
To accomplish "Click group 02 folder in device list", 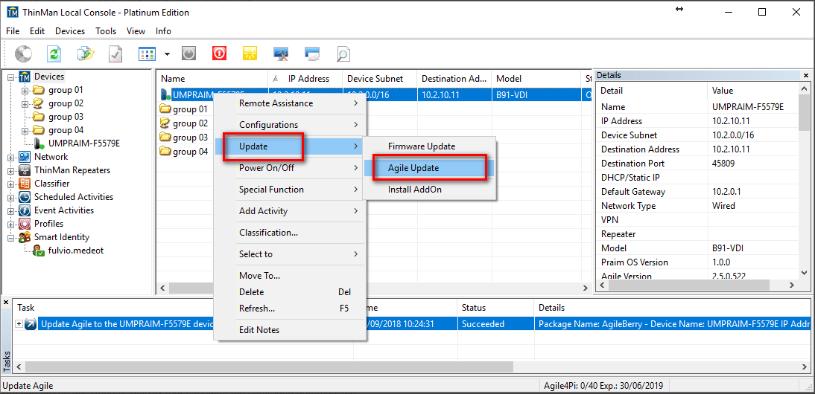I will click(x=184, y=123).
